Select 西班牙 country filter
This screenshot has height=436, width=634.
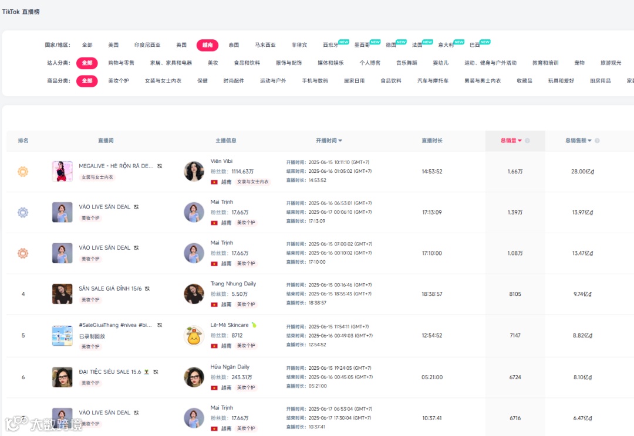(x=331, y=45)
